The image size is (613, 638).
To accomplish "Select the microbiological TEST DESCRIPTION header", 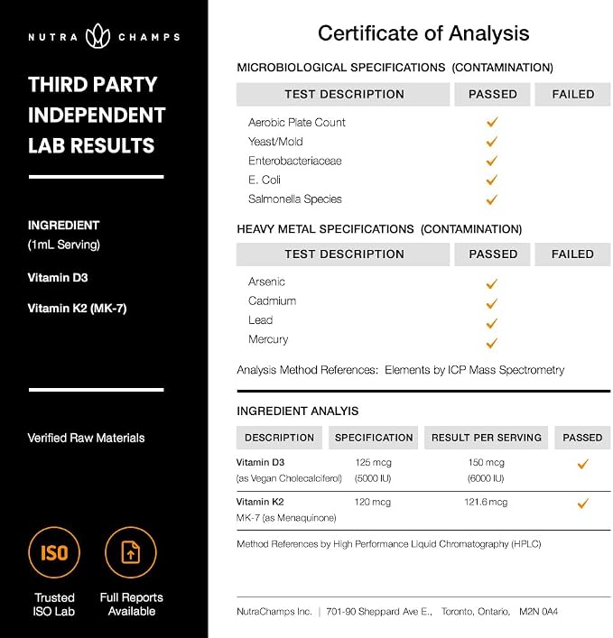I will coord(343,95).
